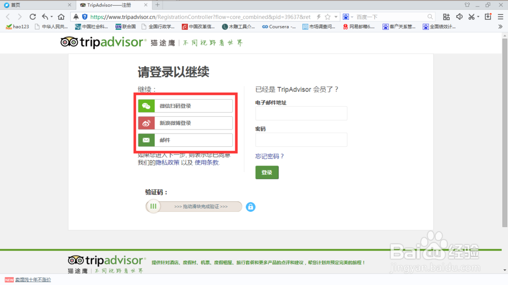The height and width of the screenshot is (285, 508).
Task: Click into the 百度一下 search box
Action: pyautogui.click(x=390, y=17)
